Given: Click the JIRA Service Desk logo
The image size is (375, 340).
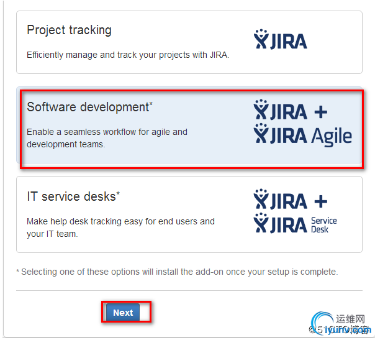Looking at the screenshot, I should (x=295, y=223).
